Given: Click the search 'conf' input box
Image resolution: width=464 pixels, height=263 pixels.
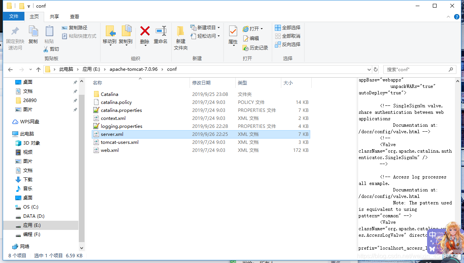Looking at the screenshot, I should (419, 70).
